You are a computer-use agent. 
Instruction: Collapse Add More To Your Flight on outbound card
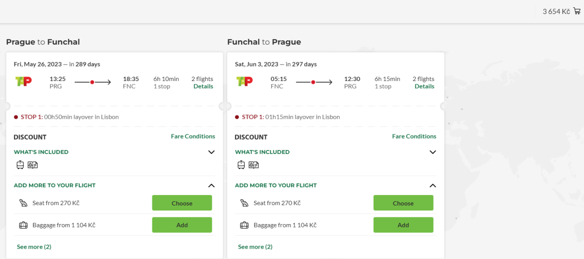[211, 185]
